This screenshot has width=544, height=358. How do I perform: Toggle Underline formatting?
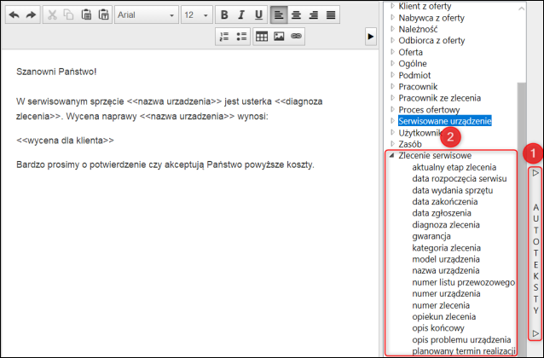[x=258, y=15]
